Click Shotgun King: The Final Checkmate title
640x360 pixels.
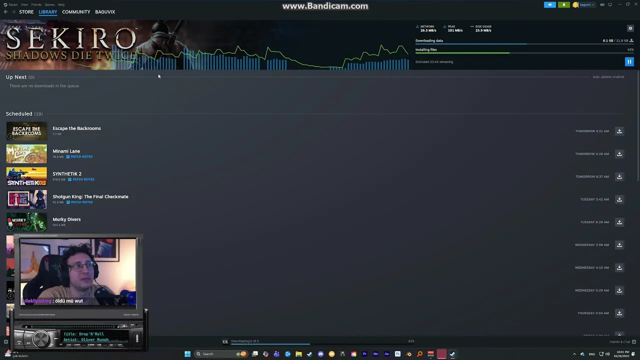90,197
